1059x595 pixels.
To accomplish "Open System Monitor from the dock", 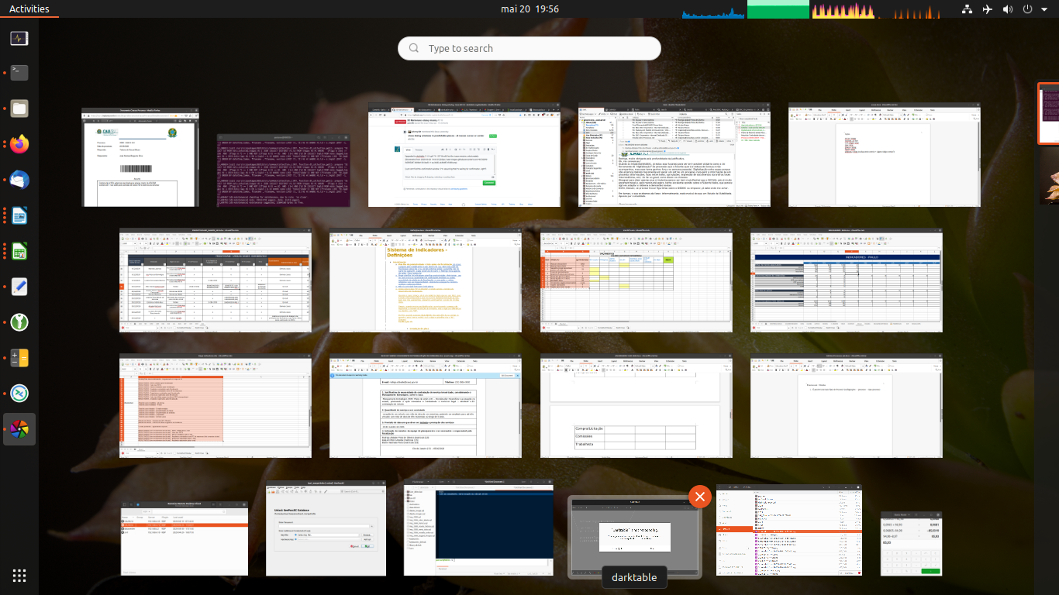I will [x=19, y=38].
